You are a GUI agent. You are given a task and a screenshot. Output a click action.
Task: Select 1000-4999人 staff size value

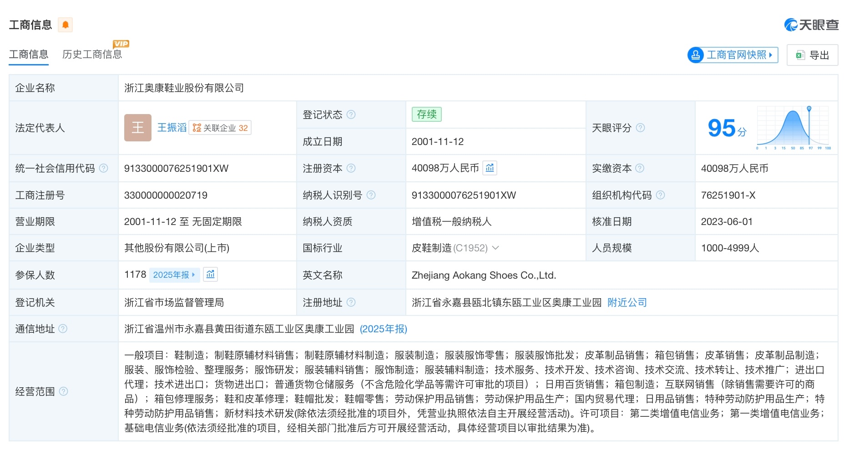coord(730,248)
